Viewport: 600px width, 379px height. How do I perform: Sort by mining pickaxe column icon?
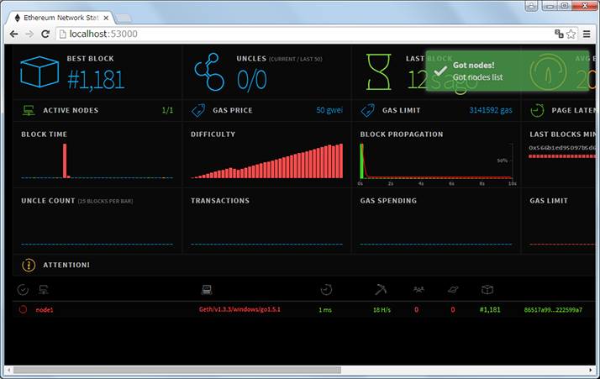pos(380,290)
